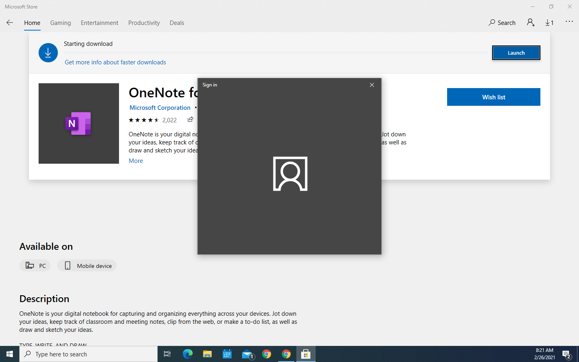
Task: Switch to the Gaming tab
Action: pos(61,23)
